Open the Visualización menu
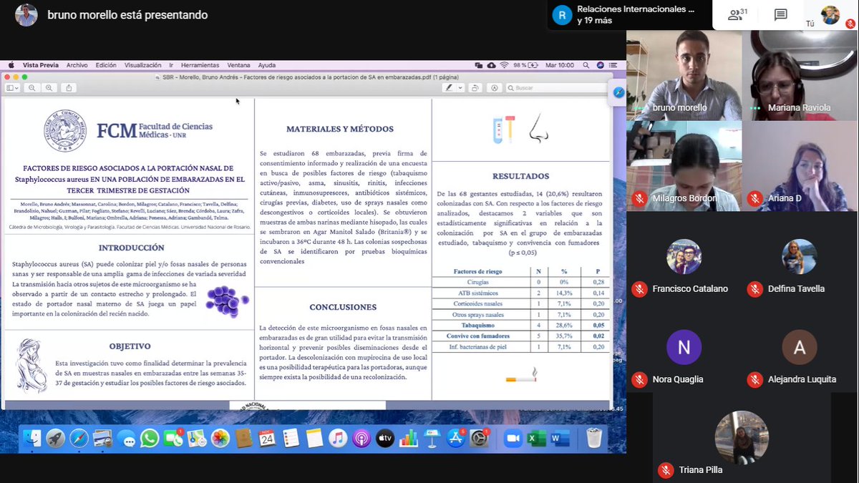Viewport: 859px width, 483px height. (x=143, y=65)
